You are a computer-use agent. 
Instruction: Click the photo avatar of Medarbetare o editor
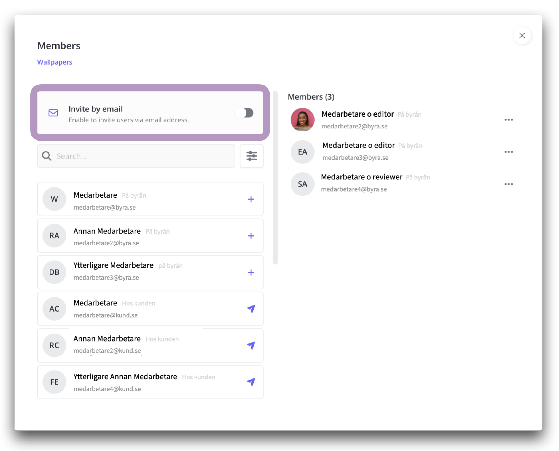click(x=302, y=120)
